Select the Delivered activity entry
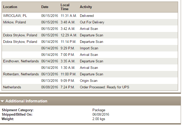This screenshot has height=125, width=182. point(87,16)
